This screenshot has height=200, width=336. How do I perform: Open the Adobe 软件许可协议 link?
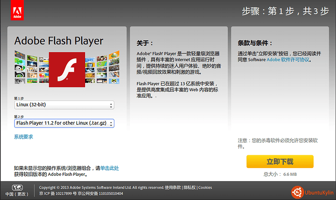pos(288,60)
